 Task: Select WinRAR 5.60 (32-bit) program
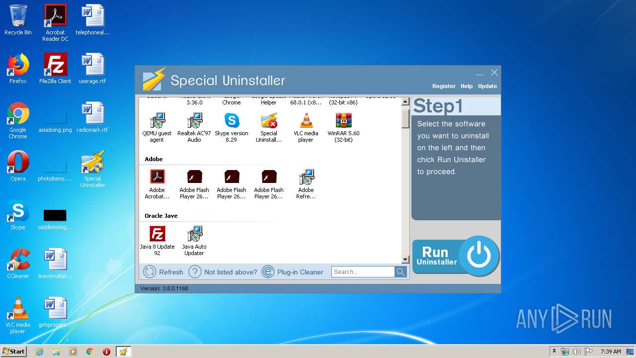pos(343,127)
